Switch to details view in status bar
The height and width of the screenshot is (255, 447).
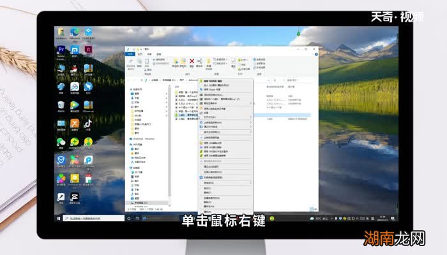click(312, 209)
